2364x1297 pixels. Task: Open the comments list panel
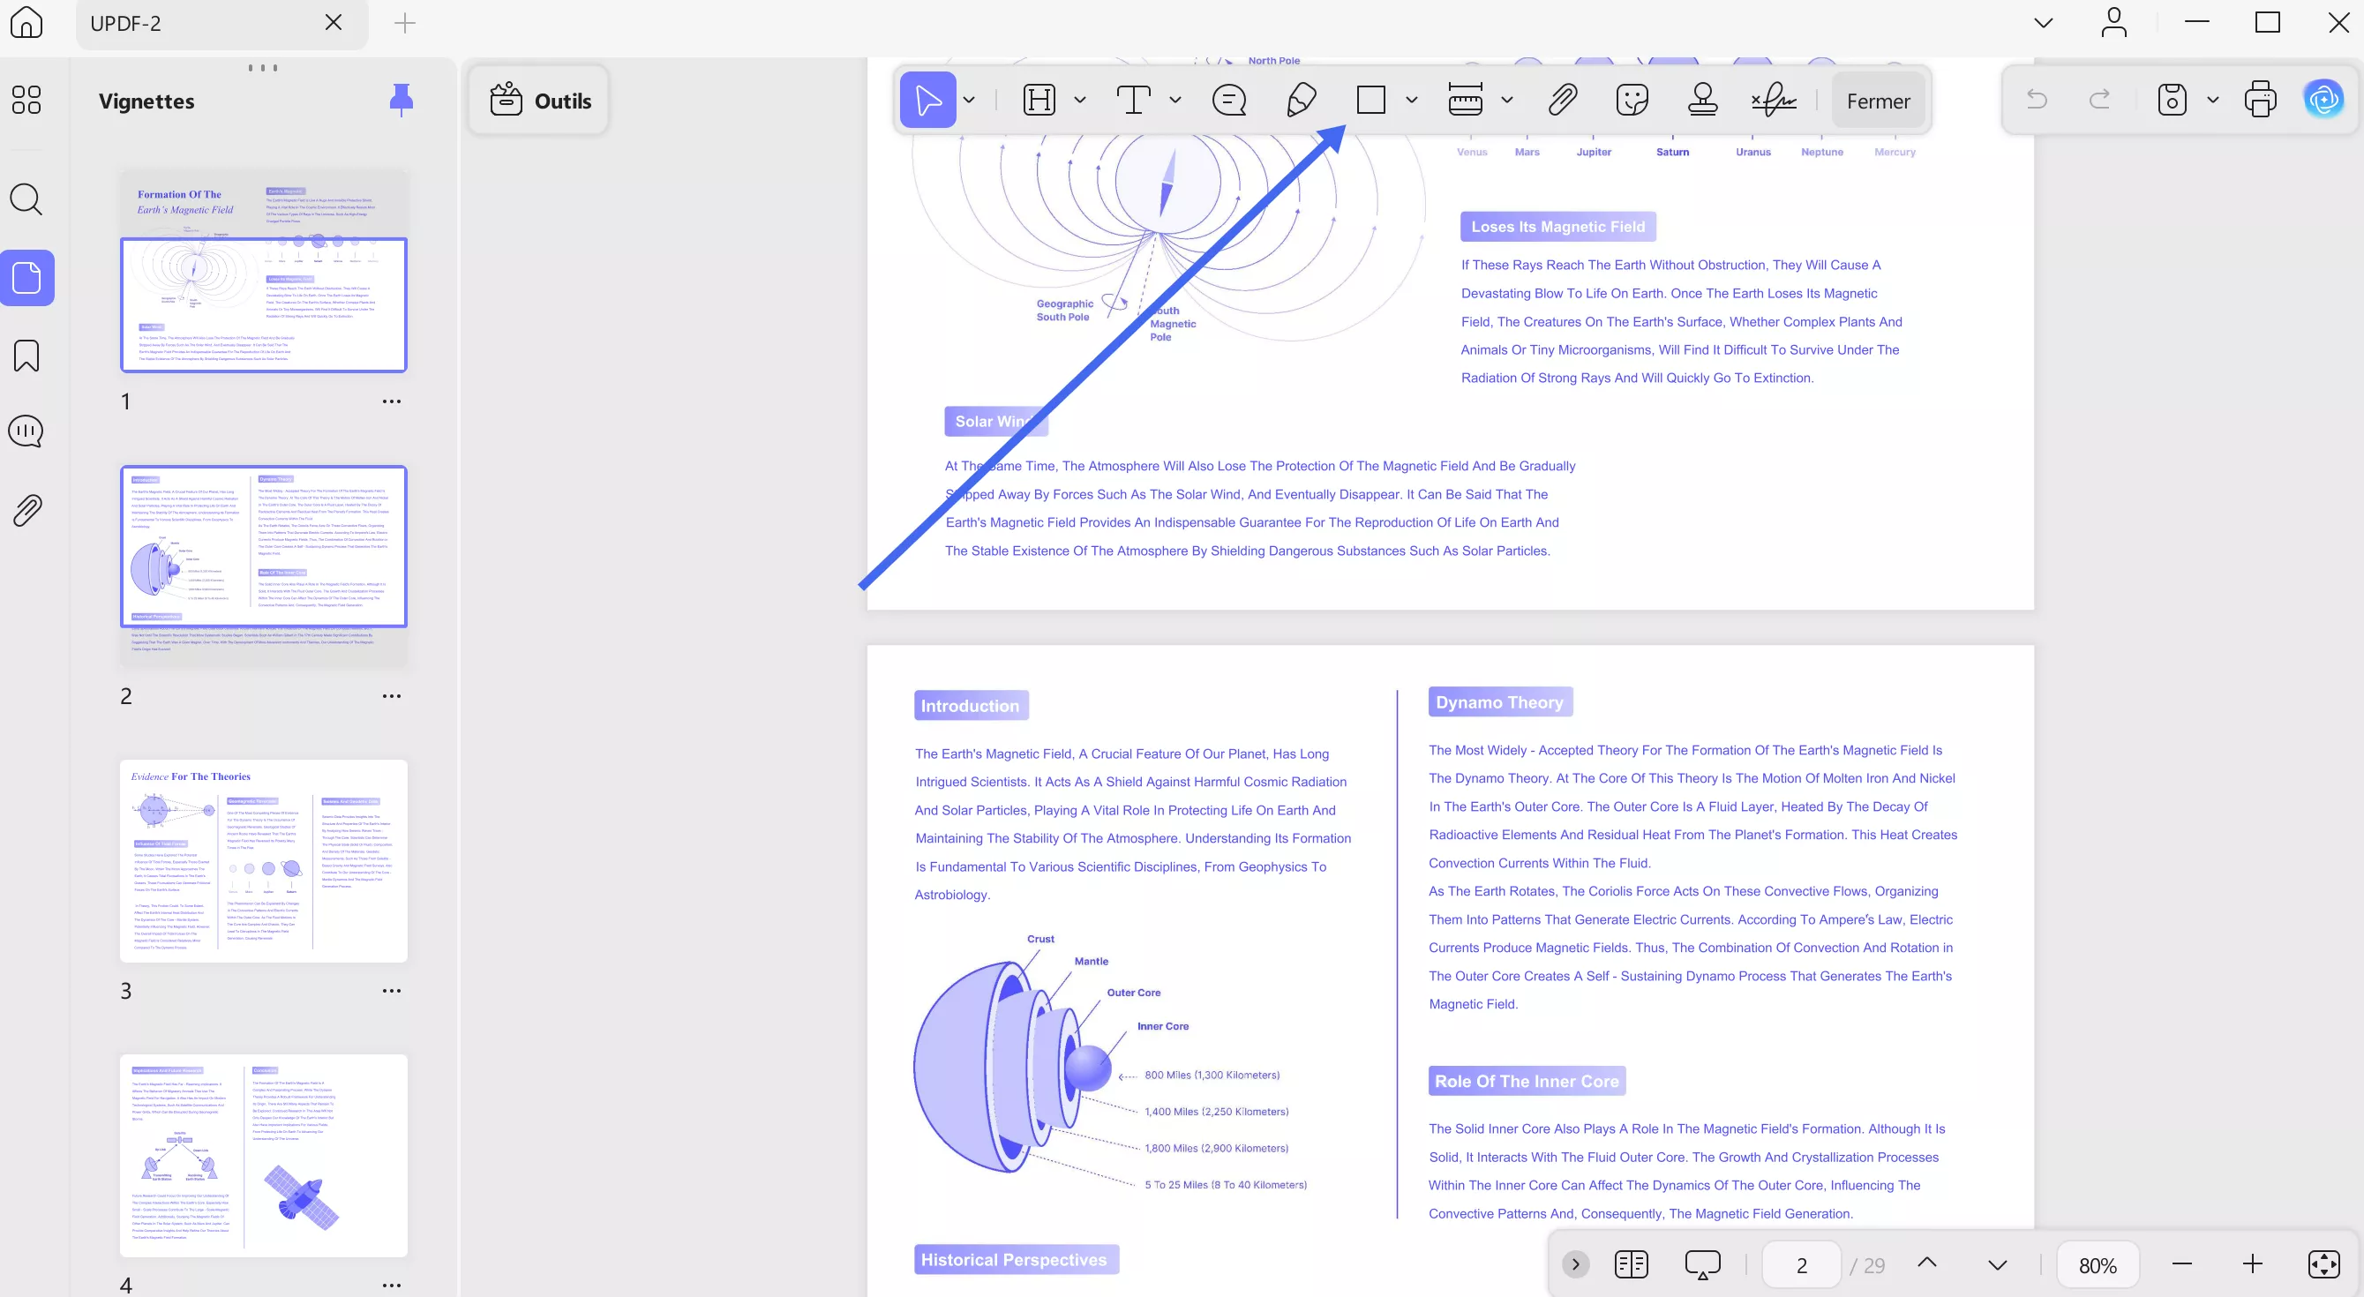point(26,431)
